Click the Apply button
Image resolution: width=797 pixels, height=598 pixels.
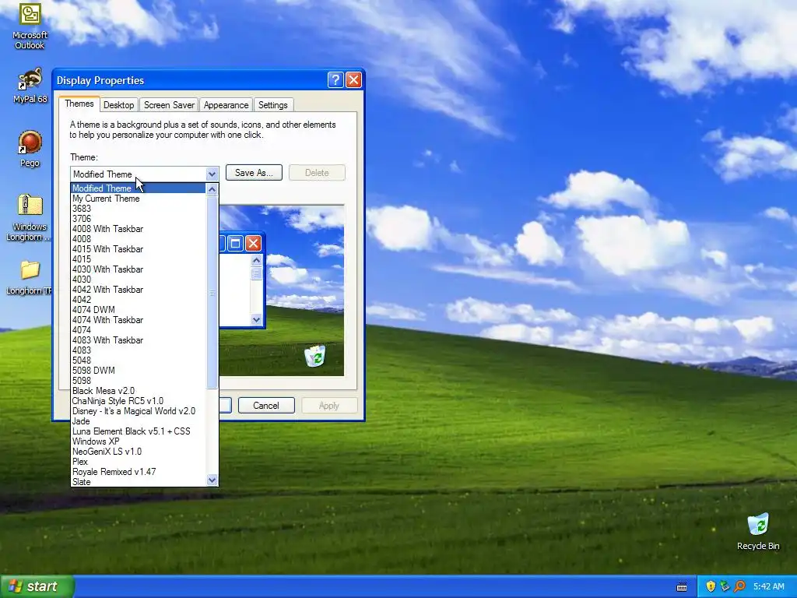click(329, 405)
